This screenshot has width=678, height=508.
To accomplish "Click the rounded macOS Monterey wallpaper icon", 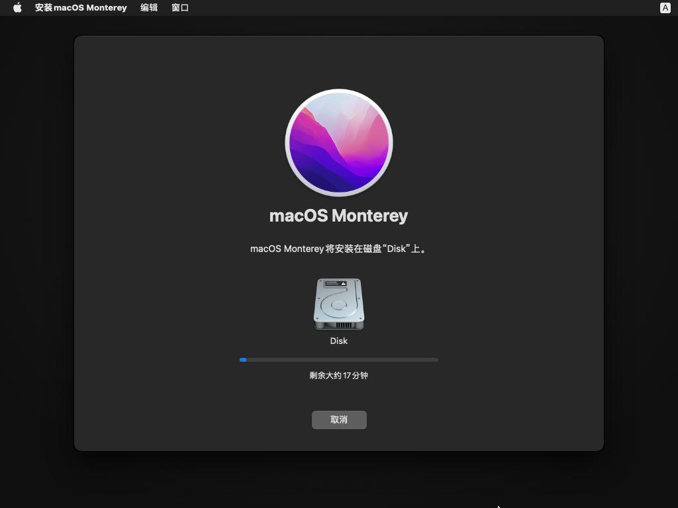I will (339, 142).
